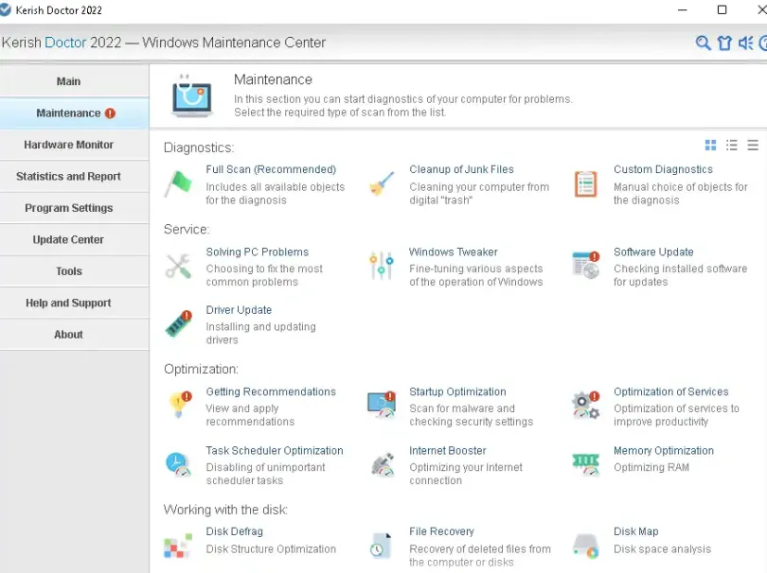Click the Solving PC Problems wrench icon
Image resolution: width=767 pixels, height=573 pixels.
178,266
